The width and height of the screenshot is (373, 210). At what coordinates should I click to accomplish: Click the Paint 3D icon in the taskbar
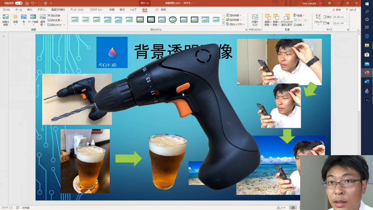click(x=367, y=91)
